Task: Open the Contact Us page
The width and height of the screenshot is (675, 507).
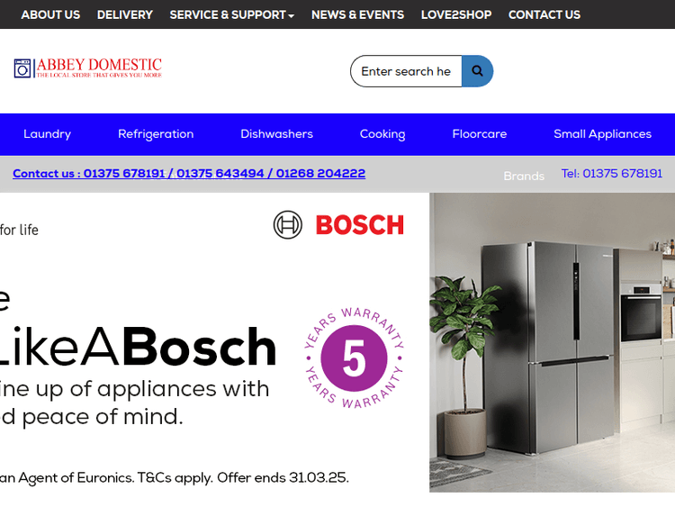Action: click(x=544, y=14)
